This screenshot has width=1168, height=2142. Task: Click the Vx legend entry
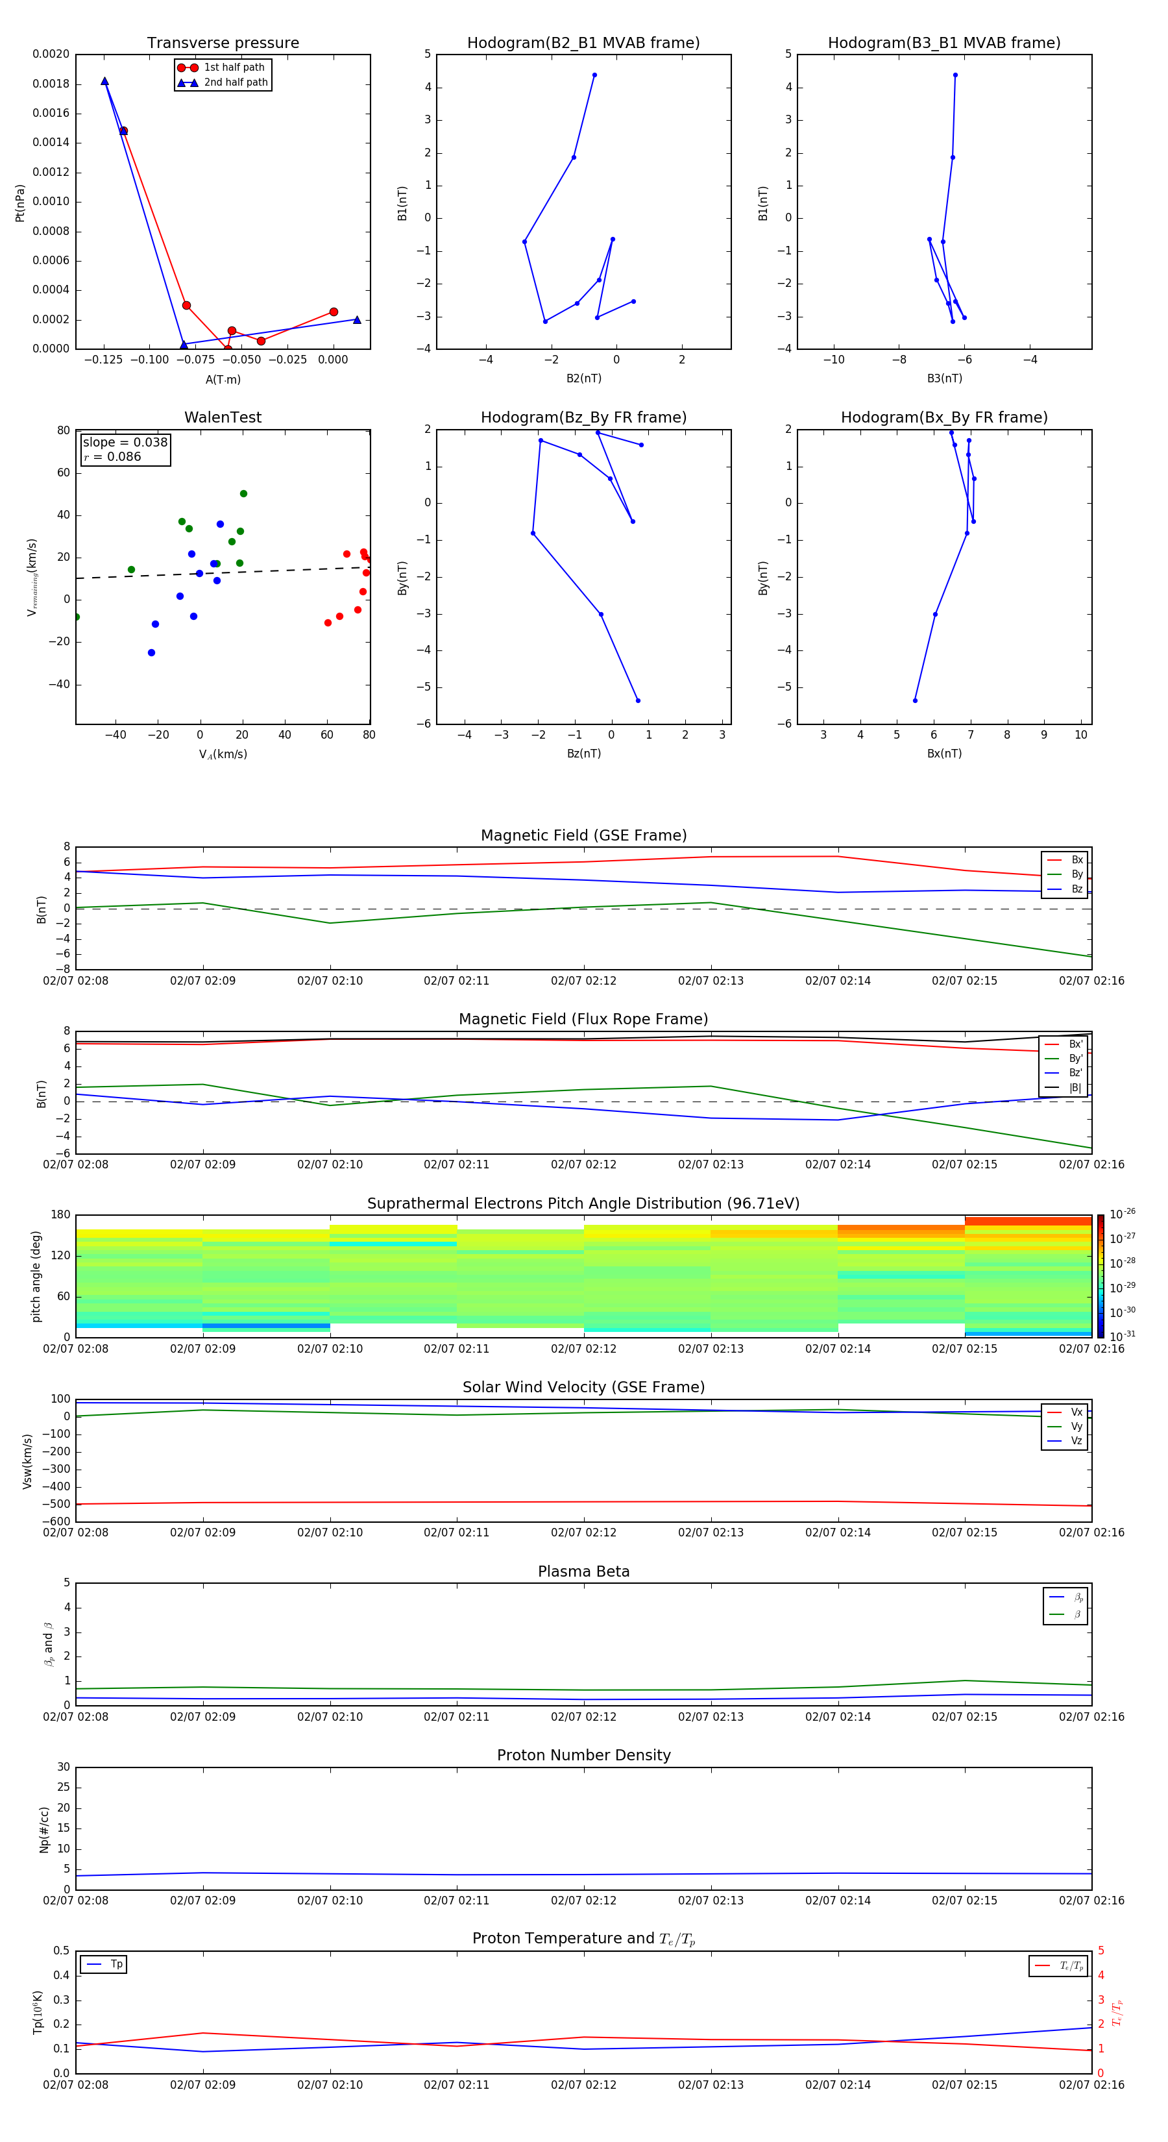coord(1065,1412)
